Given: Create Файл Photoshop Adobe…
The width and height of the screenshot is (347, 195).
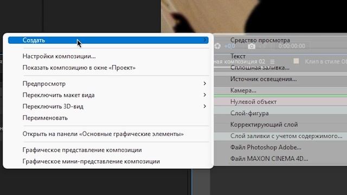Looking at the screenshot, I should 266,147.
